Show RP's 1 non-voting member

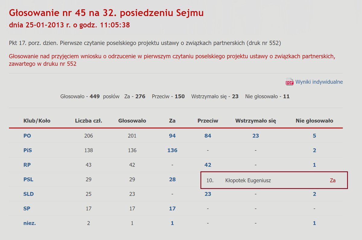click(314, 165)
